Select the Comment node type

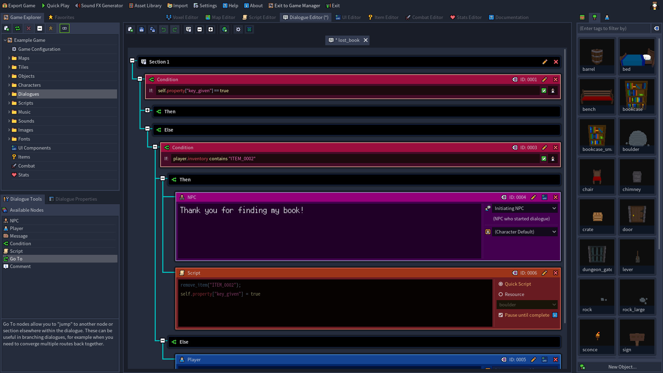click(60, 266)
